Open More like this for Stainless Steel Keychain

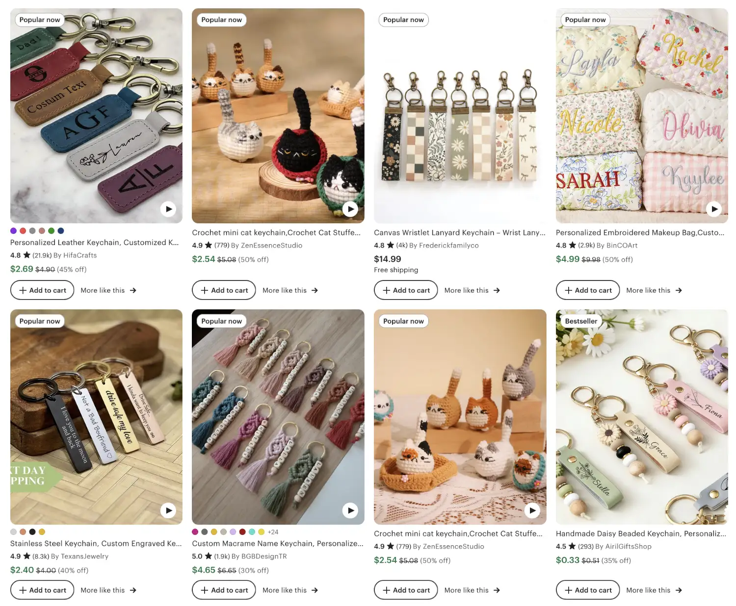(x=108, y=590)
